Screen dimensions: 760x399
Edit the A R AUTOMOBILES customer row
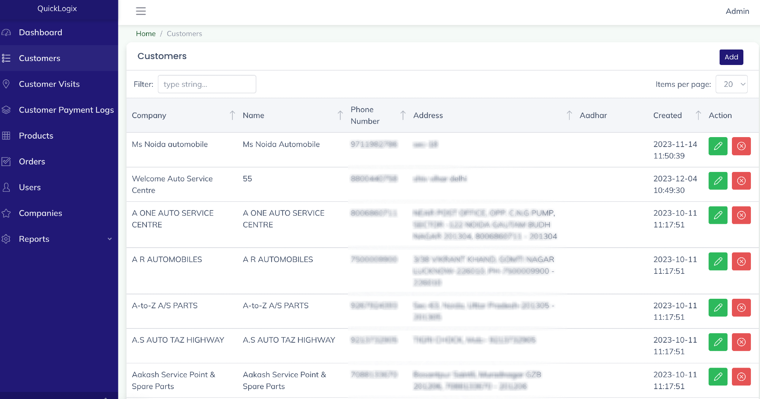718,262
